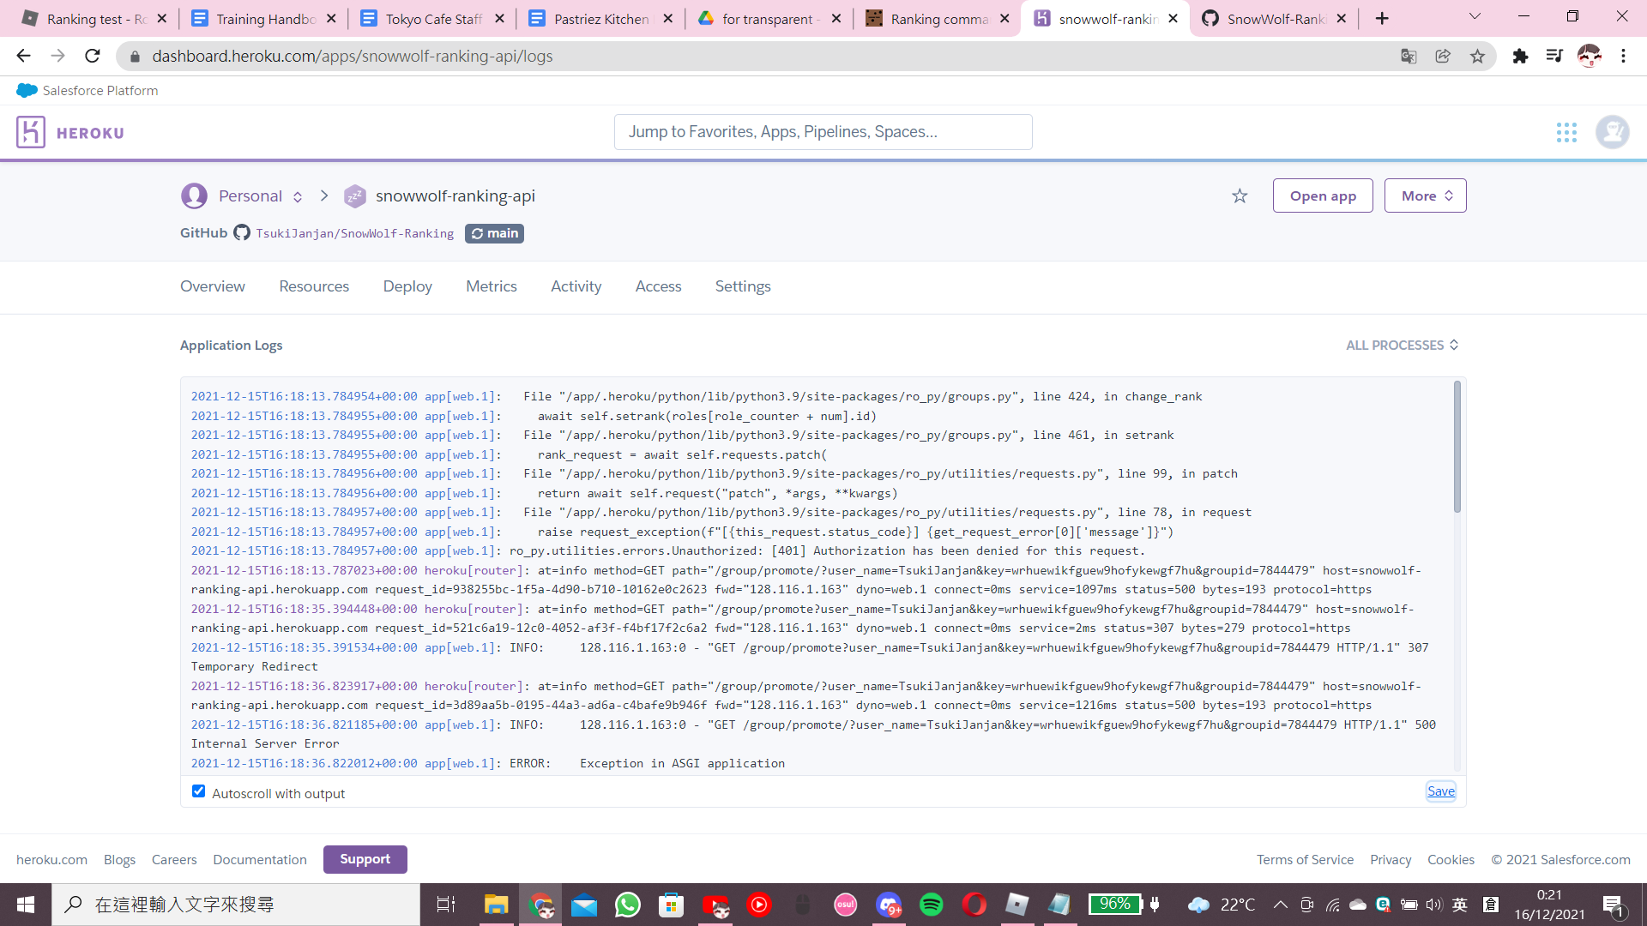Open WhatsApp from the taskbar
The image size is (1647, 926).
click(x=628, y=905)
